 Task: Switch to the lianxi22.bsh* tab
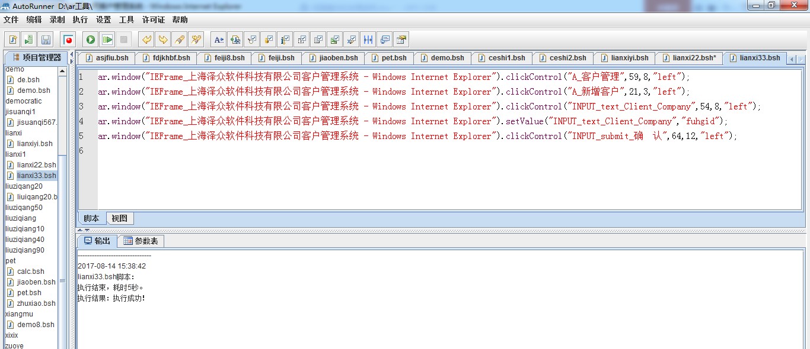click(689, 58)
